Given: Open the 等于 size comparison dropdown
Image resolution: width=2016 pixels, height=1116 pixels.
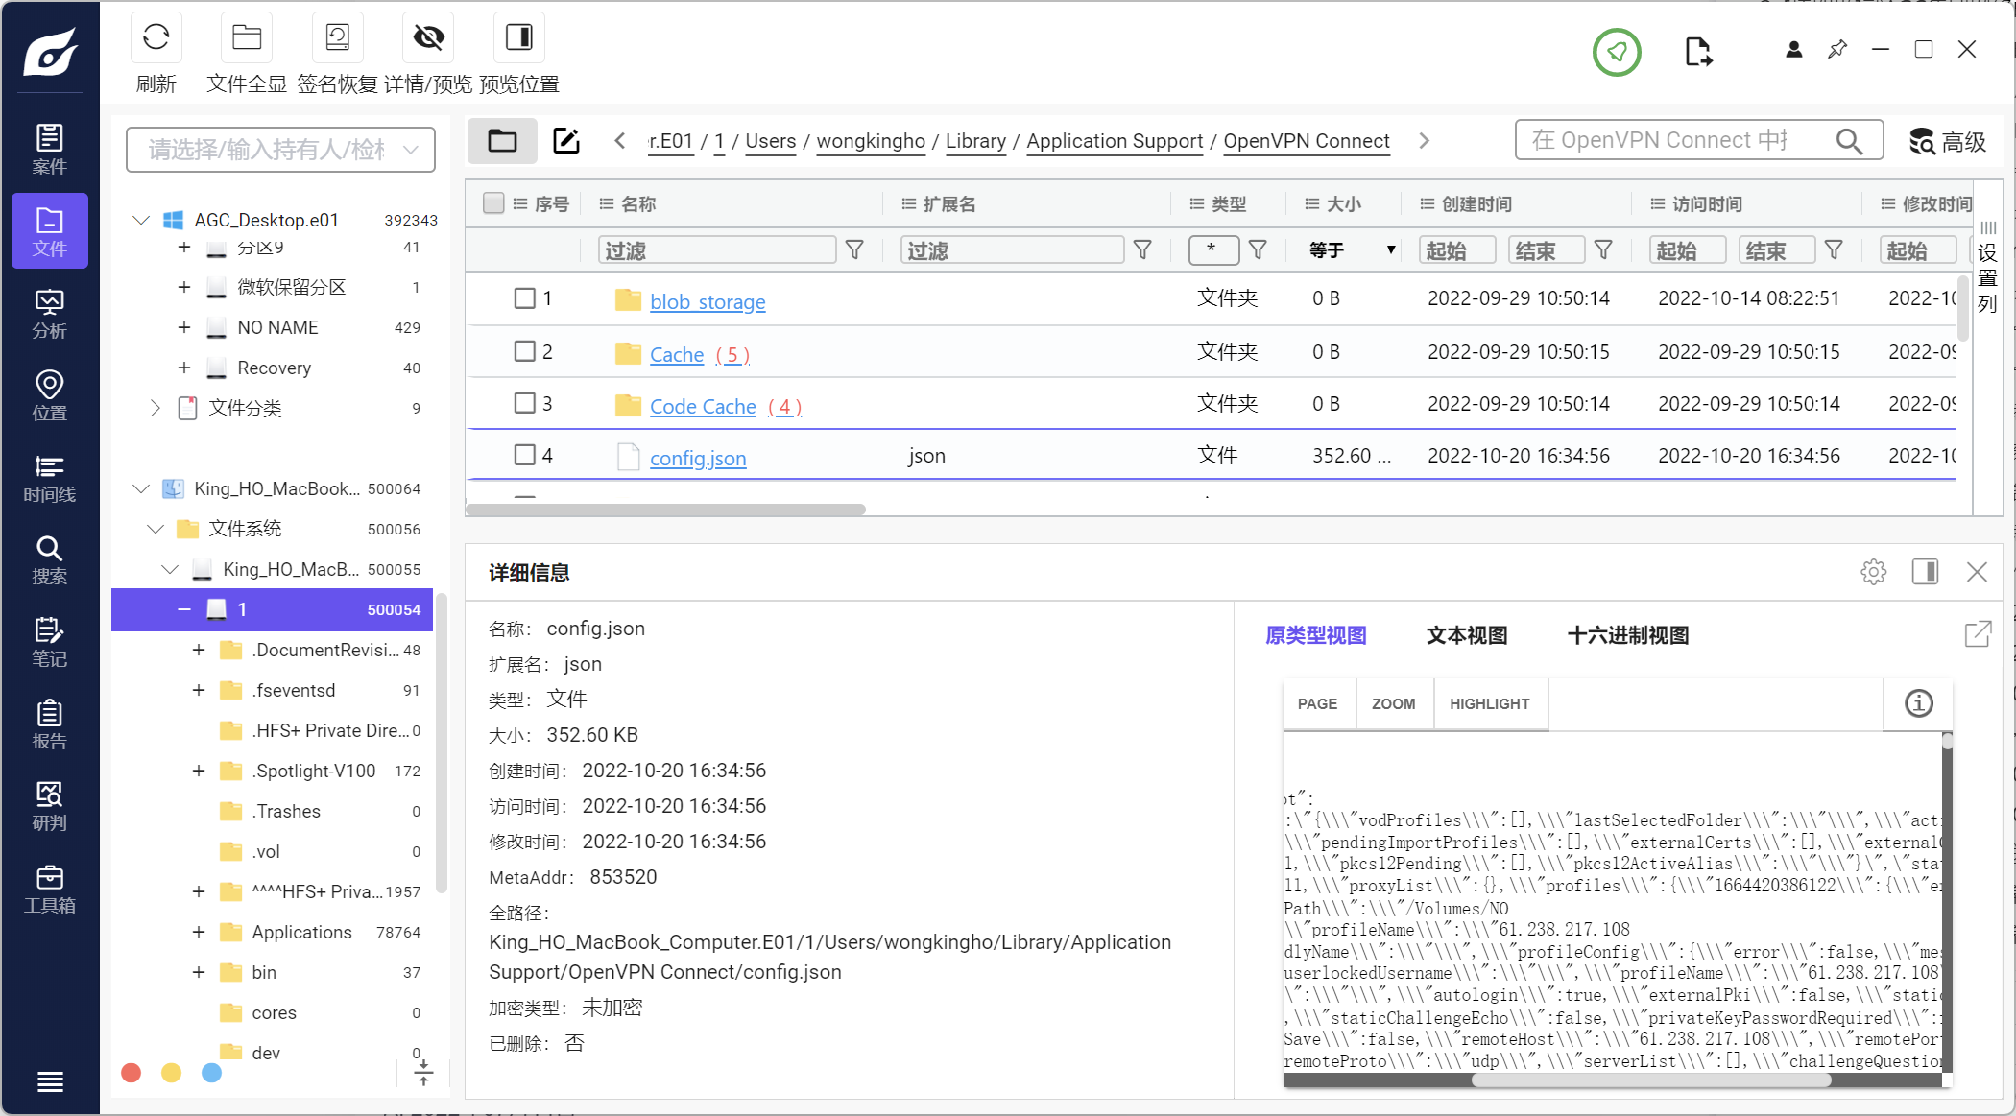Looking at the screenshot, I should click(x=1351, y=250).
